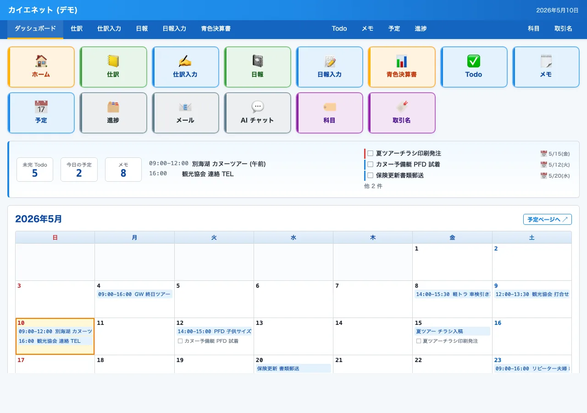
Task: Click the 未完 Todo count card
Action: tap(35, 170)
